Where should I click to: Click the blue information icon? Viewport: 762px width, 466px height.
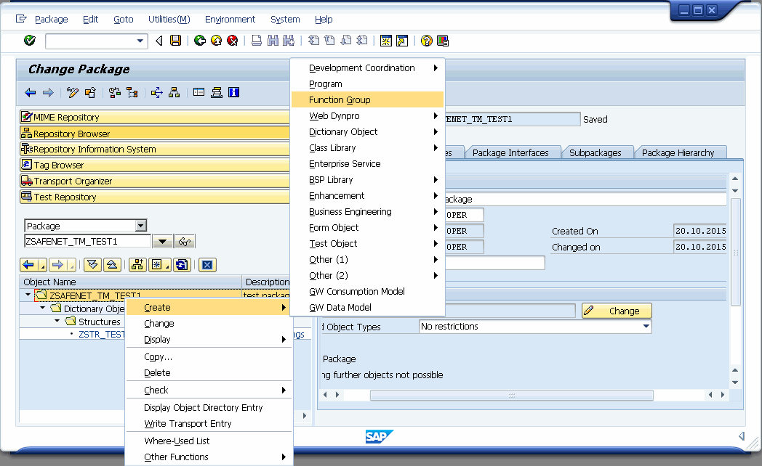(x=233, y=92)
